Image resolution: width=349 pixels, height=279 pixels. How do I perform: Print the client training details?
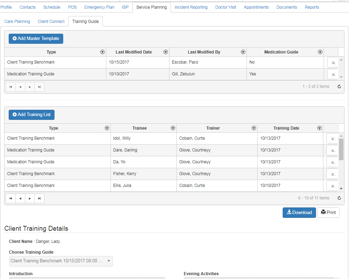pos(328,212)
